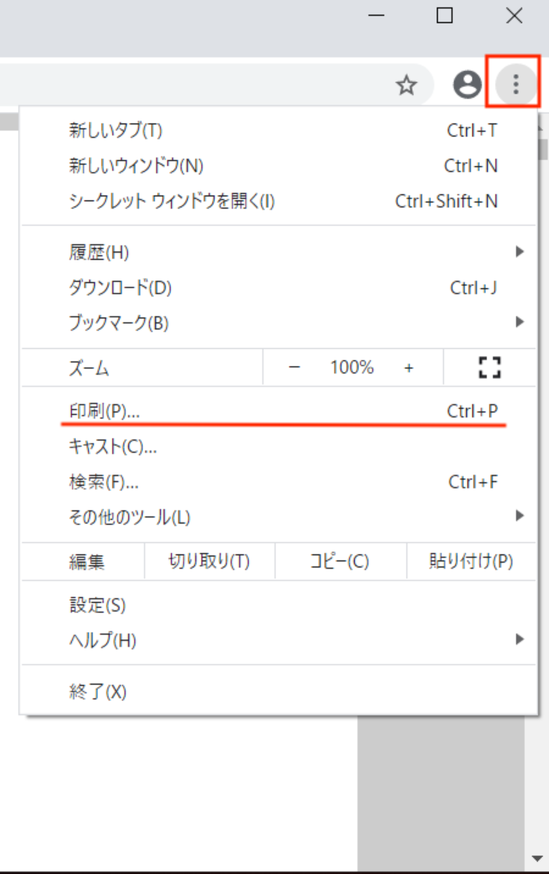Image resolution: width=549 pixels, height=874 pixels.
Task: Open シークレット ウィンドウを開く(I) incognito window
Action: pos(172,201)
